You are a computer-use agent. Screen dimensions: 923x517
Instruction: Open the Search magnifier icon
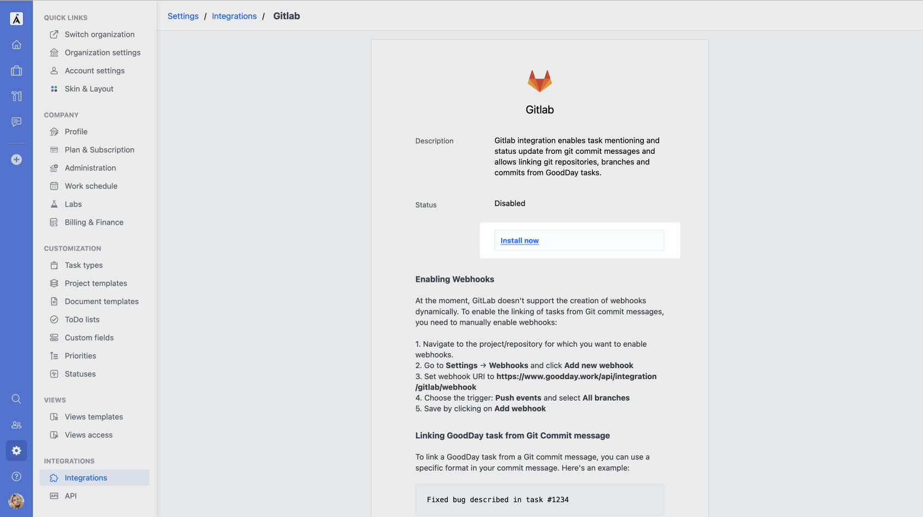16,399
